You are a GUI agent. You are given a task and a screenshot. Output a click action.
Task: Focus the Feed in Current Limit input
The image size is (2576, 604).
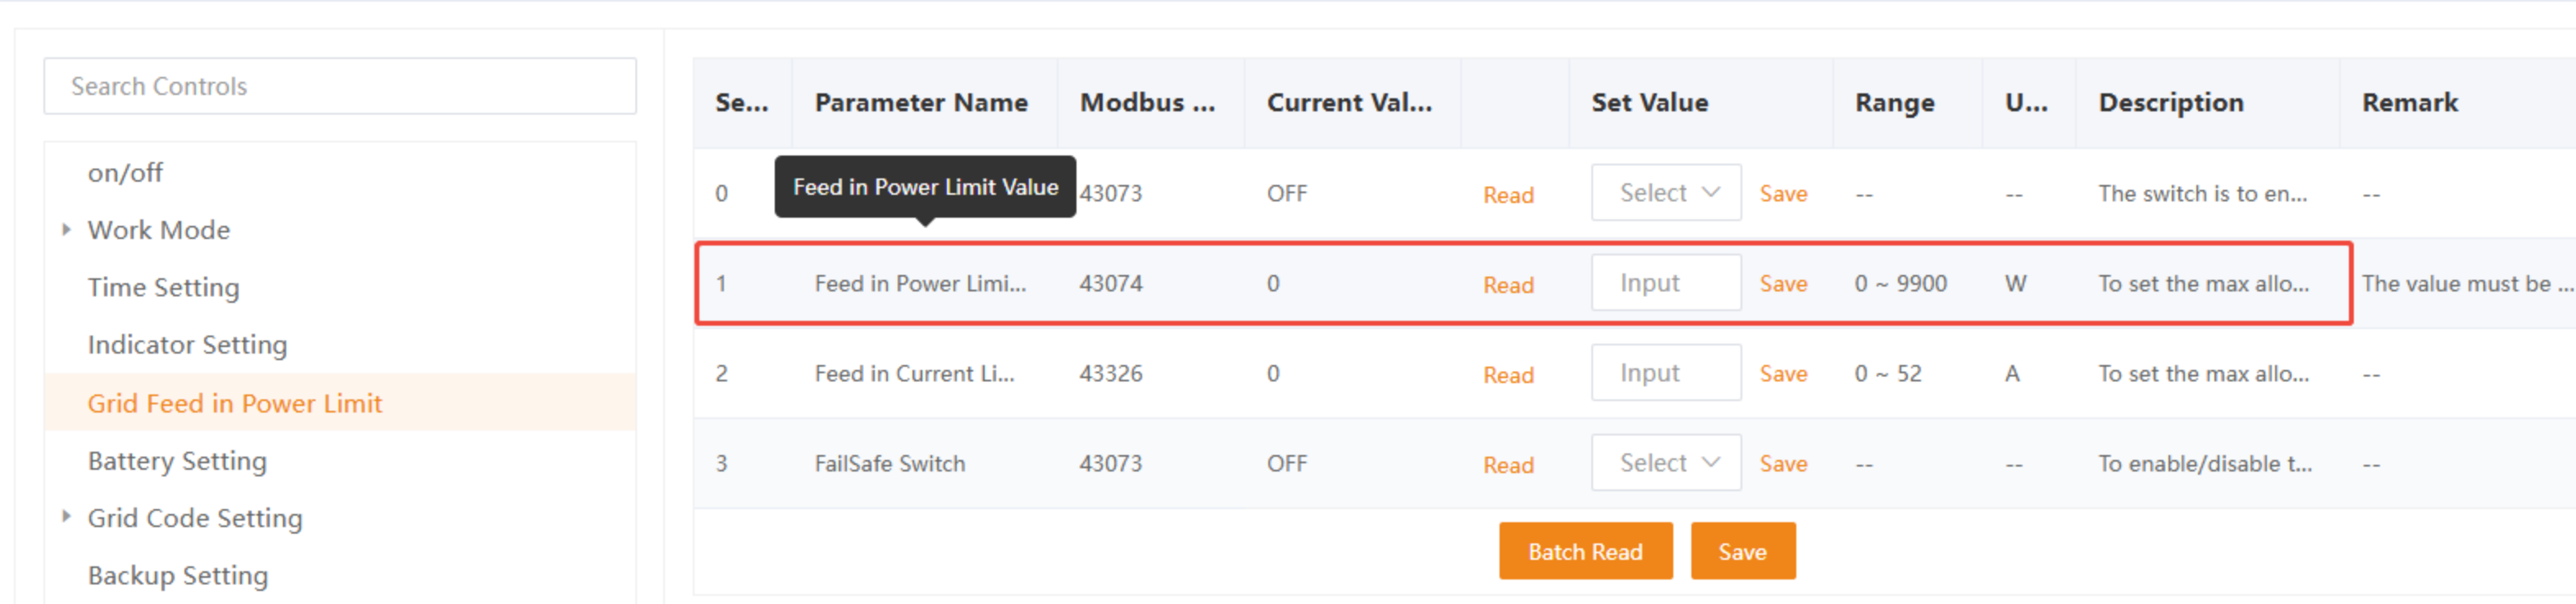(x=1665, y=373)
